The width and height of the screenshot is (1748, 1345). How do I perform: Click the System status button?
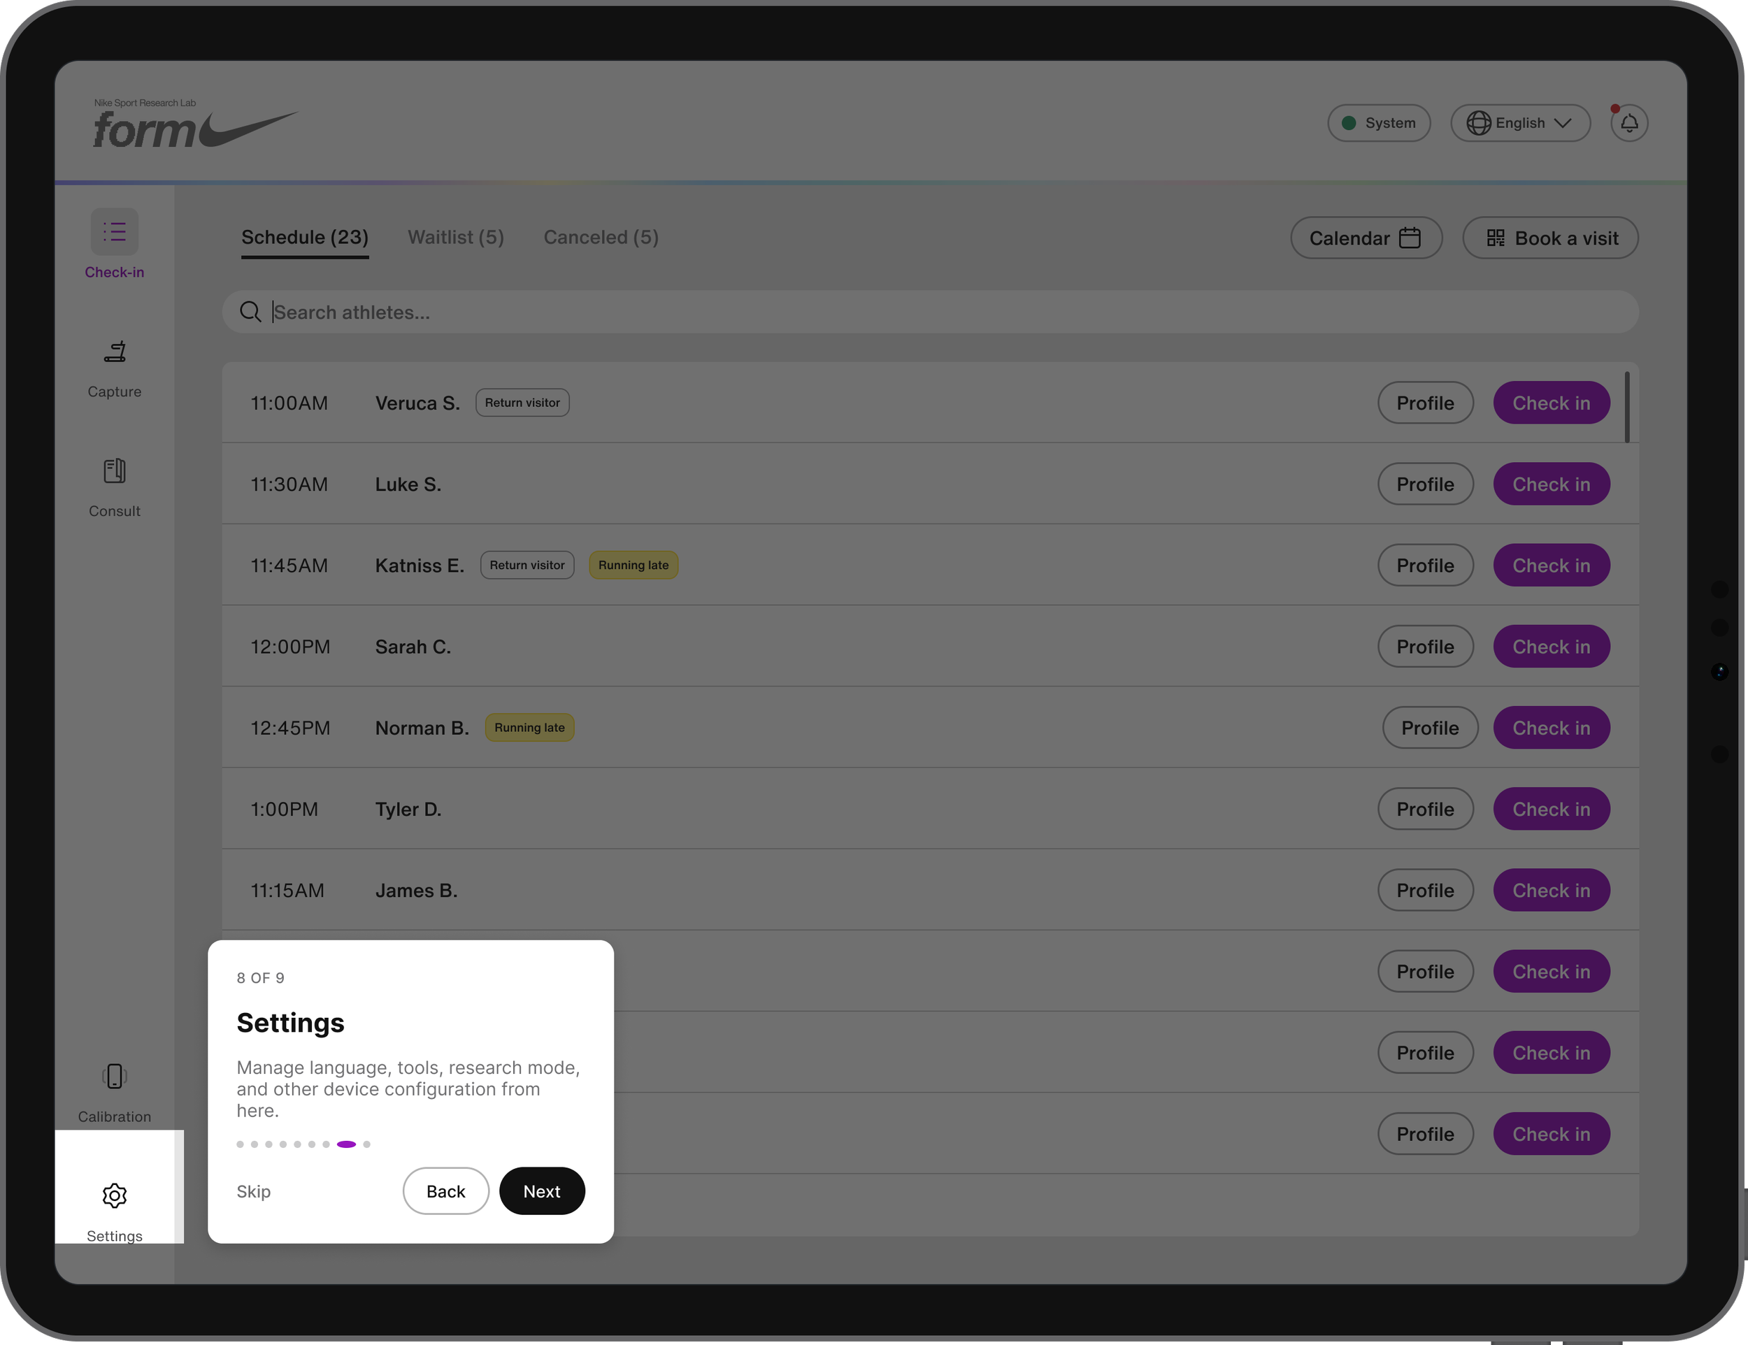pos(1378,123)
